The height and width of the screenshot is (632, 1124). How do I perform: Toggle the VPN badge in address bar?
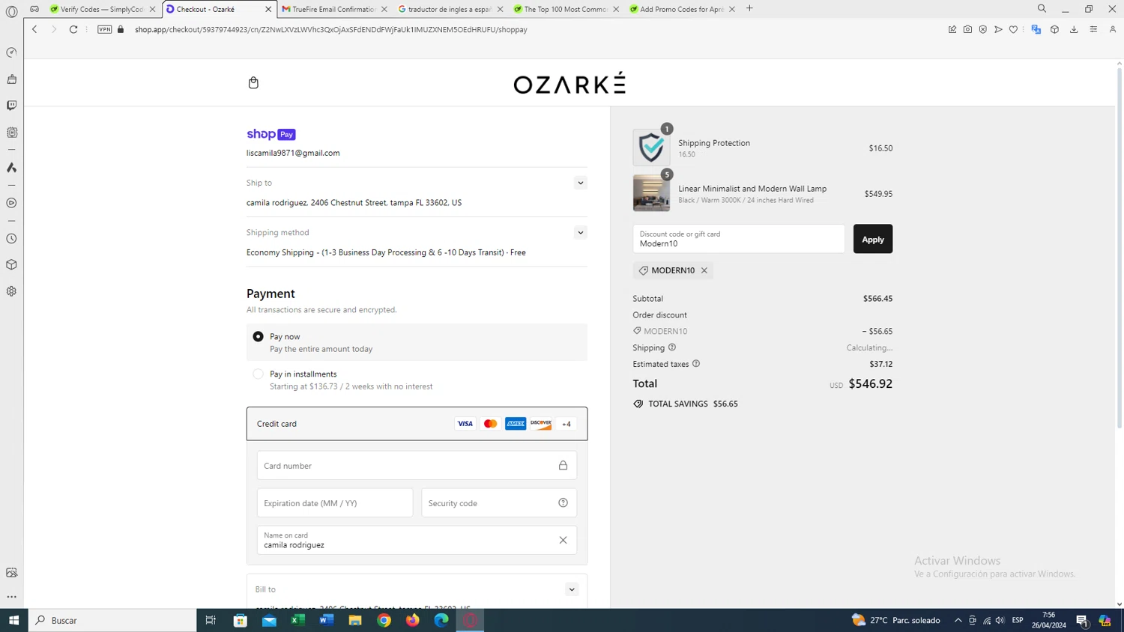[105, 29]
